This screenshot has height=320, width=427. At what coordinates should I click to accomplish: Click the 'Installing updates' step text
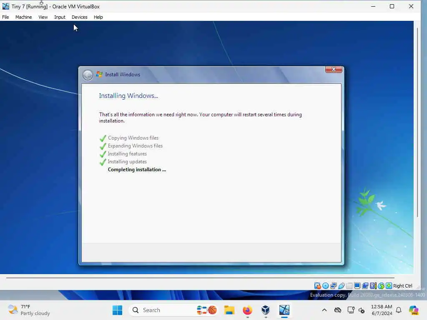[x=127, y=162]
